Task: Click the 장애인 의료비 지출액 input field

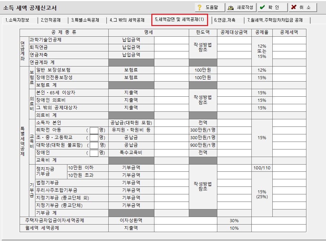Action: tap(172, 100)
